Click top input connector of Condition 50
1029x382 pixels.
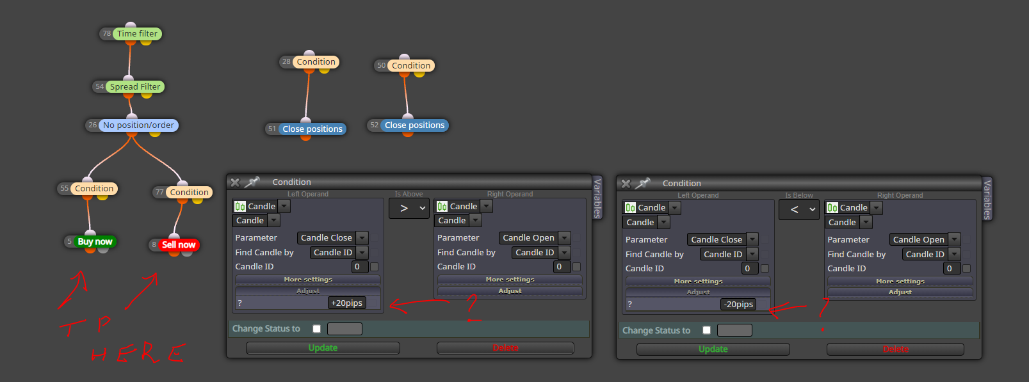[404, 58]
